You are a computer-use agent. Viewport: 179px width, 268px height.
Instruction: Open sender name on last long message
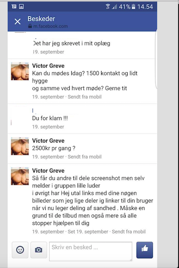point(48,170)
